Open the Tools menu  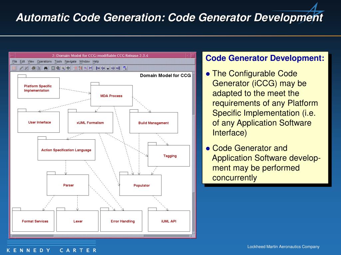pos(58,62)
